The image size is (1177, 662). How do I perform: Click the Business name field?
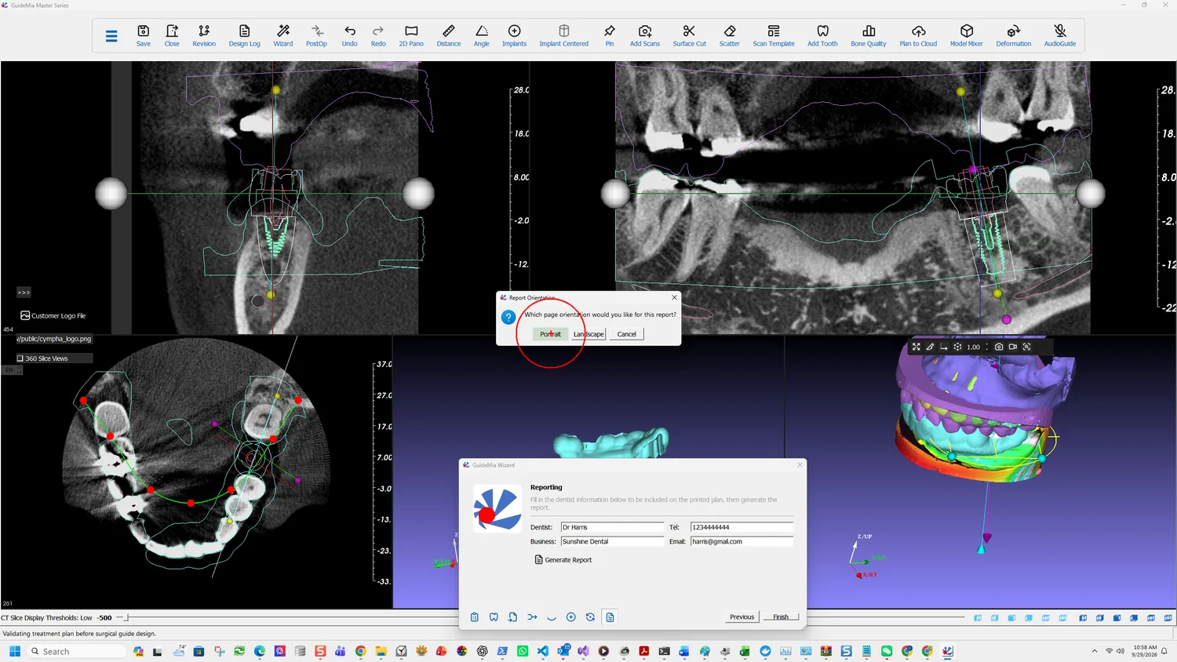click(x=612, y=541)
